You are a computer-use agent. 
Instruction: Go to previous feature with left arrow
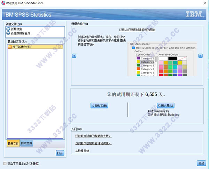(x=74, y=56)
